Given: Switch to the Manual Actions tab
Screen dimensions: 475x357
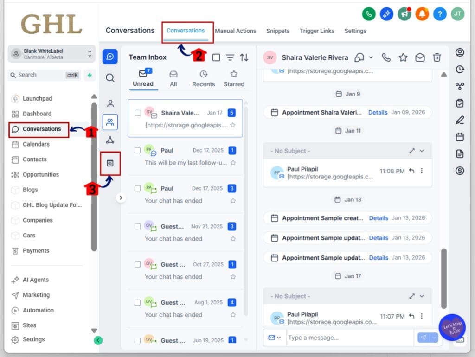Looking at the screenshot, I should point(235,31).
